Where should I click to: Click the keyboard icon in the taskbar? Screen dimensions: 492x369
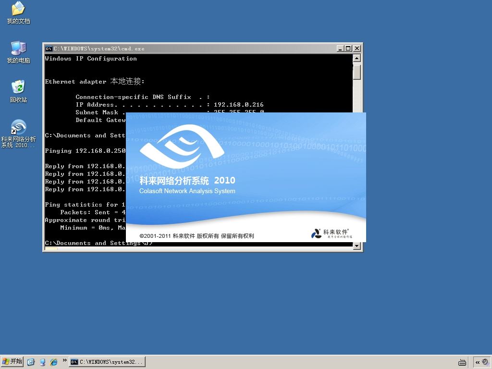[x=462, y=362]
